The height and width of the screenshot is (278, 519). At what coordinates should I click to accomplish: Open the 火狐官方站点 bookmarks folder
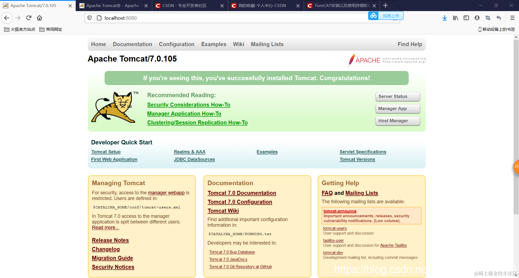20,29
